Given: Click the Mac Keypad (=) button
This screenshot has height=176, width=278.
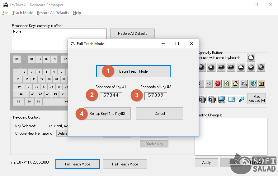Looking at the screenshot, I should pyautogui.click(x=257, y=99).
